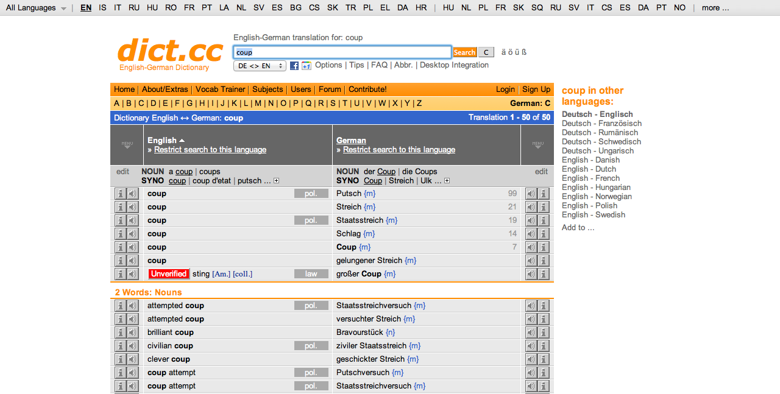Open the FAQ link
Image resolution: width=780 pixels, height=394 pixels.
pyautogui.click(x=379, y=65)
